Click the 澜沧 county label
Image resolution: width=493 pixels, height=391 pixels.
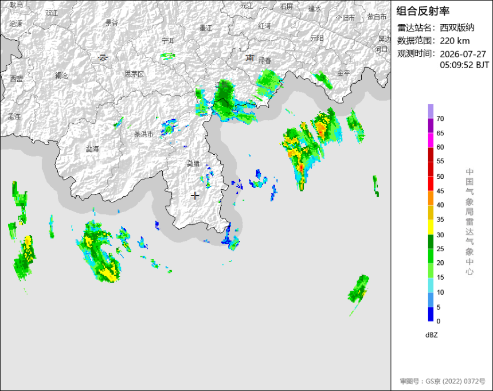click(x=61, y=76)
